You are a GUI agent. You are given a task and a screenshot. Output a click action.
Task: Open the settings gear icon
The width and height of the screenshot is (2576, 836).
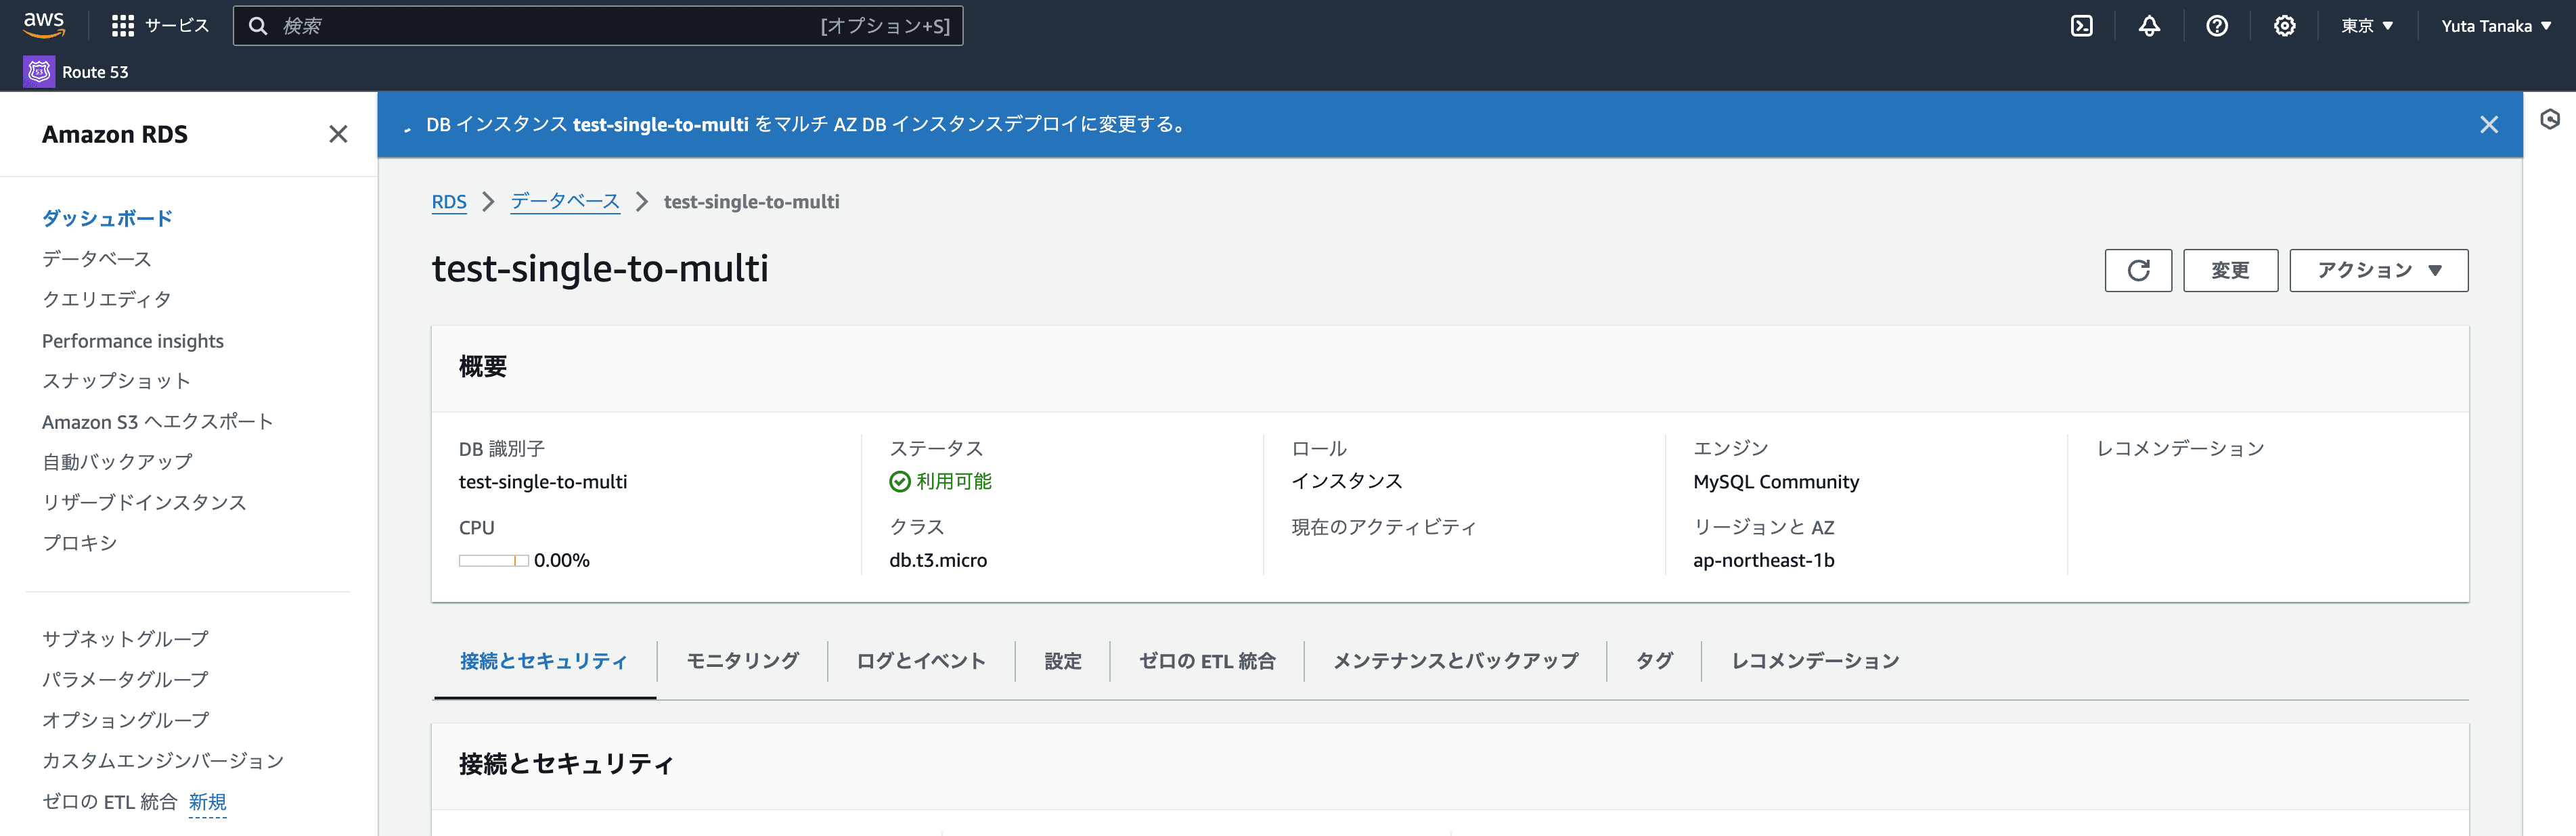2284,26
